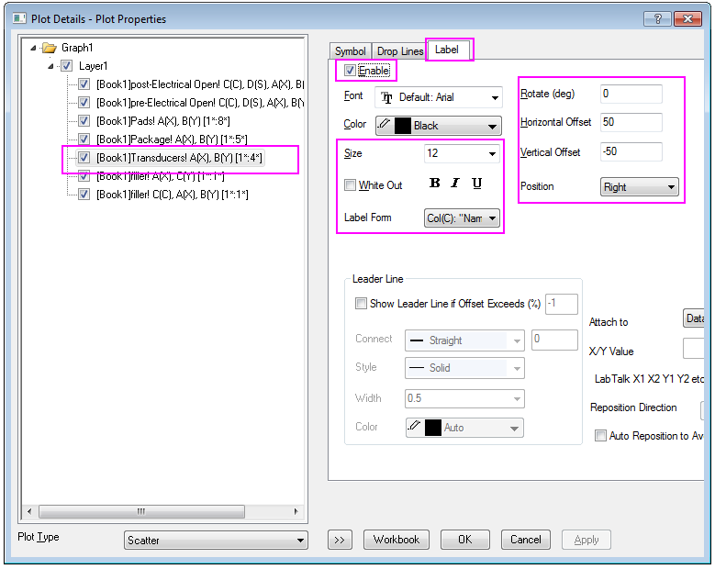This screenshot has height=569, width=715.
Task: Toggle Bold text formatting icon
Action: [435, 184]
